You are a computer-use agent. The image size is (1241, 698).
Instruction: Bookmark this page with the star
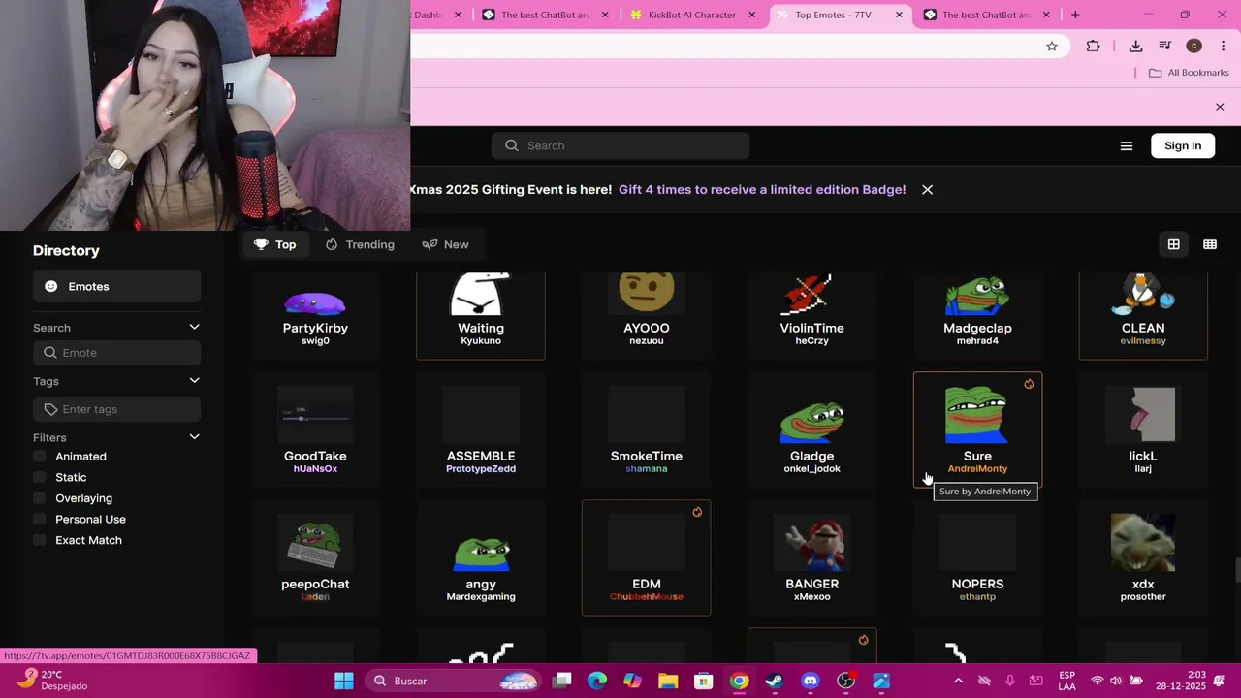1052,46
